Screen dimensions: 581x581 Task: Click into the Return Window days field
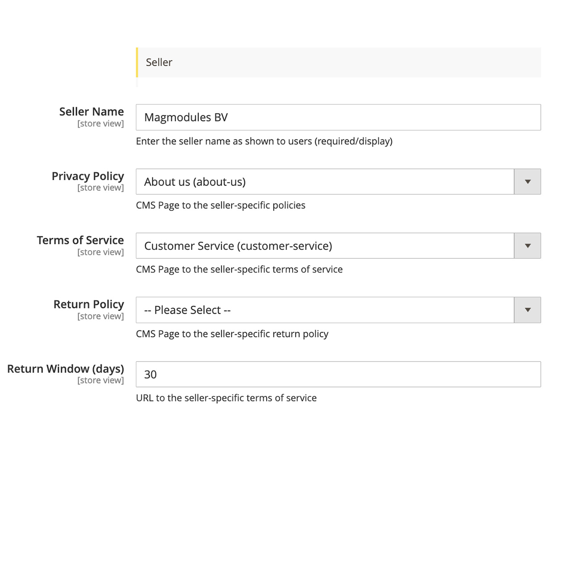click(x=338, y=374)
